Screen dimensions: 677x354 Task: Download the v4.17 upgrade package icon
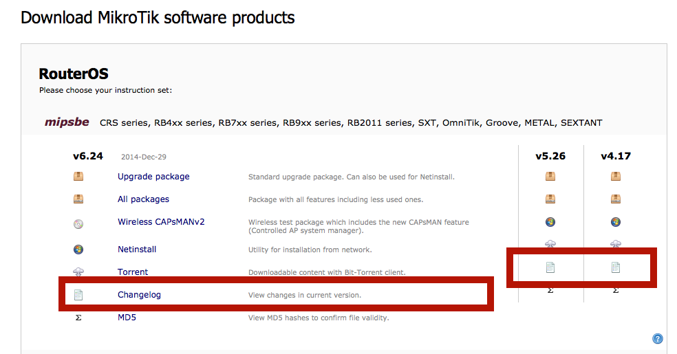(616, 177)
